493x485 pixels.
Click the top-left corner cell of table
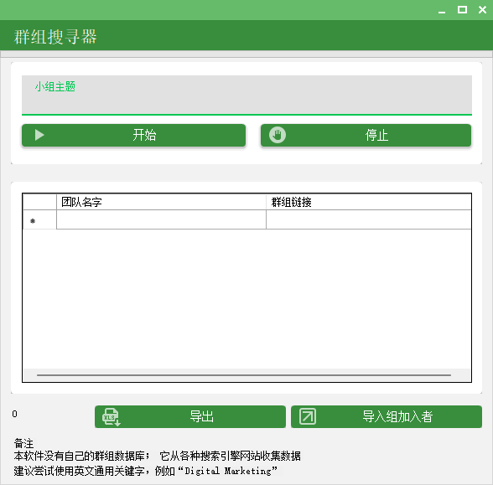click(x=39, y=202)
